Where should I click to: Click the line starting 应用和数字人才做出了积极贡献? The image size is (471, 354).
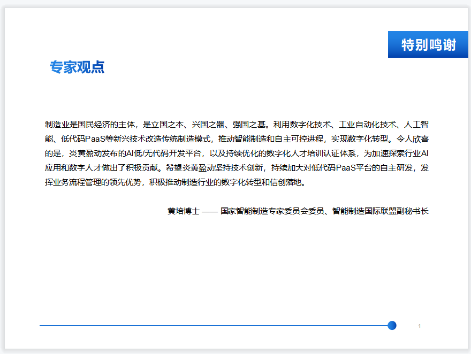[237, 168]
